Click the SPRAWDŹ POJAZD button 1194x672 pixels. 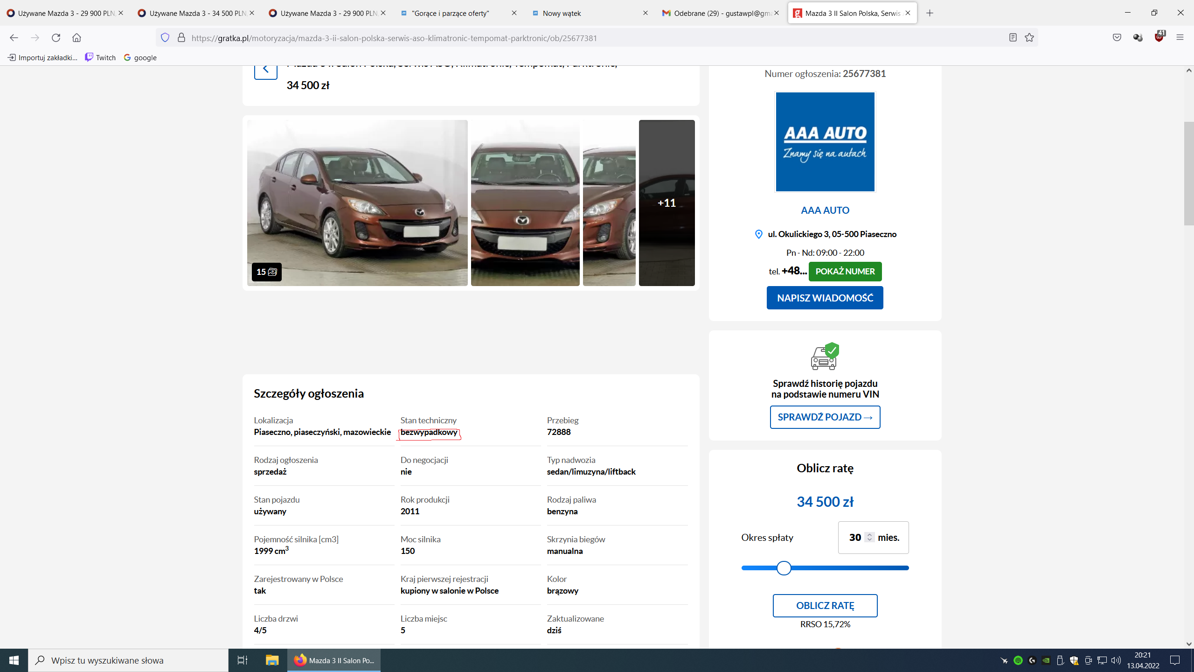tap(825, 417)
